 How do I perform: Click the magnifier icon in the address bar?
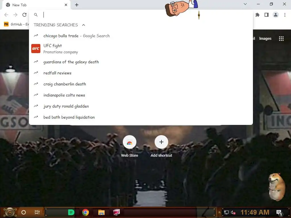pyautogui.click(x=36, y=15)
